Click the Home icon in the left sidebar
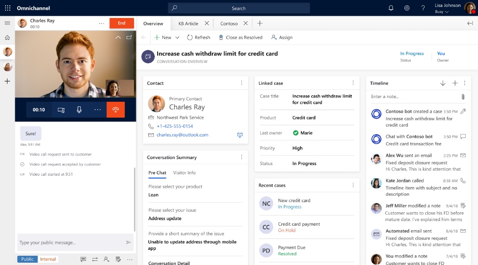This screenshot has height=265, width=478. tap(7, 37)
